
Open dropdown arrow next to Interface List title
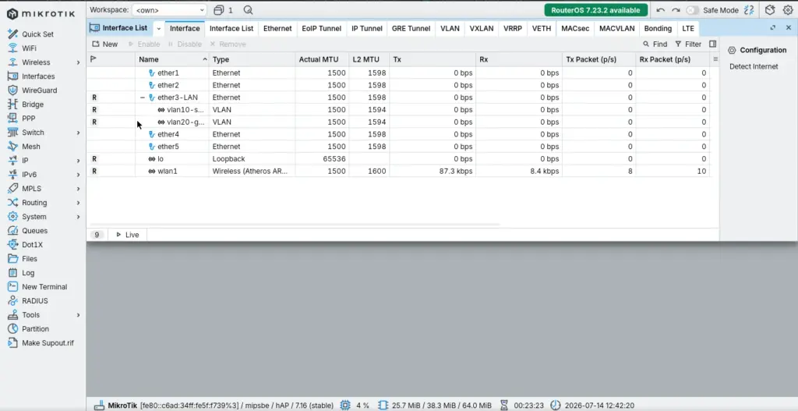pos(159,29)
